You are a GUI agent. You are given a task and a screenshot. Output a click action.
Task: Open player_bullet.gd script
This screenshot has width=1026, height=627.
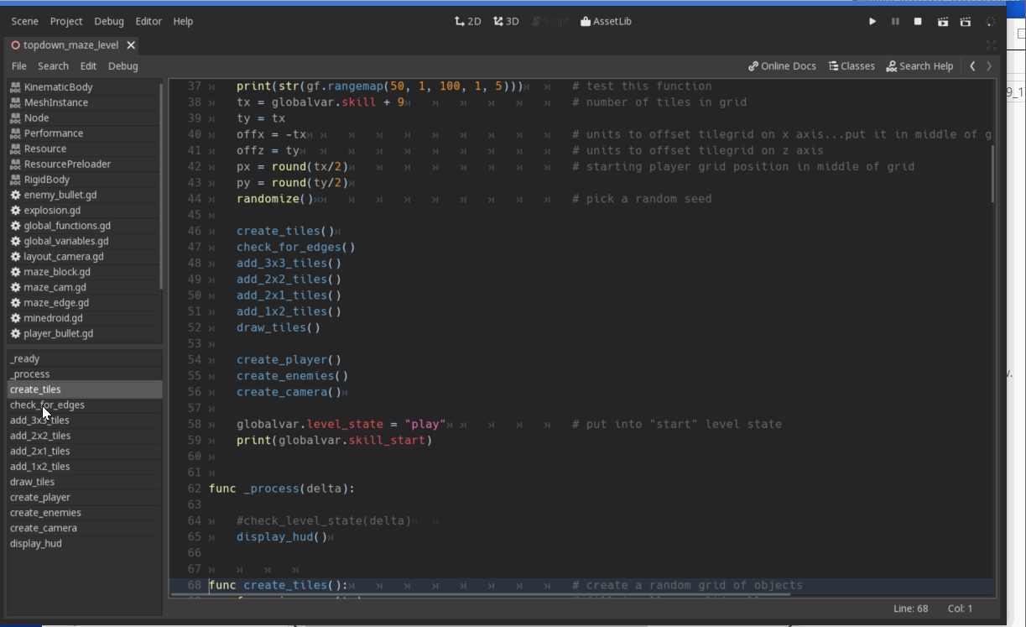[x=83, y=333]
